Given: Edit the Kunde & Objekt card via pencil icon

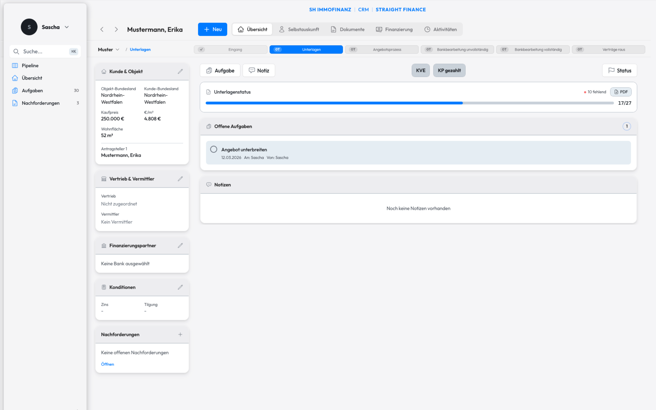Looking at the screenshot, I should coord(180,71).
